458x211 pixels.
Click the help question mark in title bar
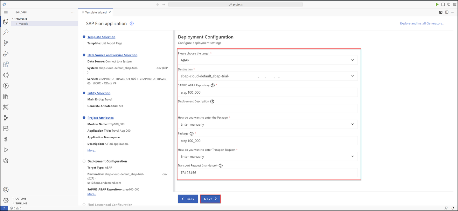click(449, 4)
